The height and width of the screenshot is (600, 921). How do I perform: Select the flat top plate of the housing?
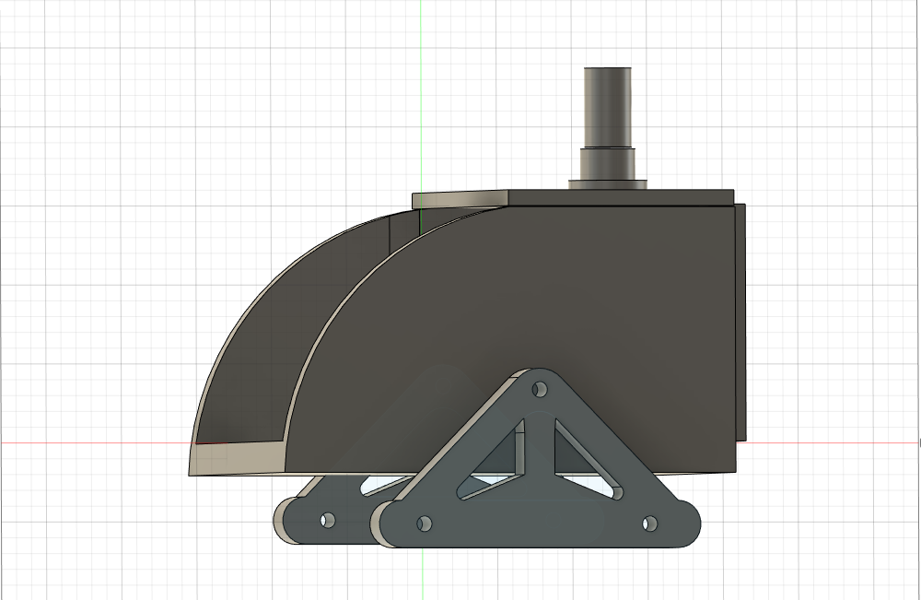620,199
